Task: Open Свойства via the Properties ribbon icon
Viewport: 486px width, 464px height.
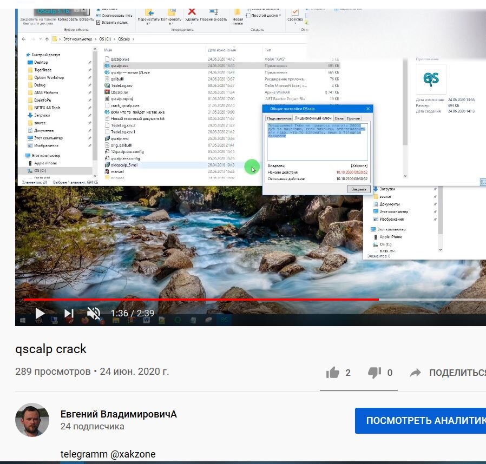Action: 294,11
